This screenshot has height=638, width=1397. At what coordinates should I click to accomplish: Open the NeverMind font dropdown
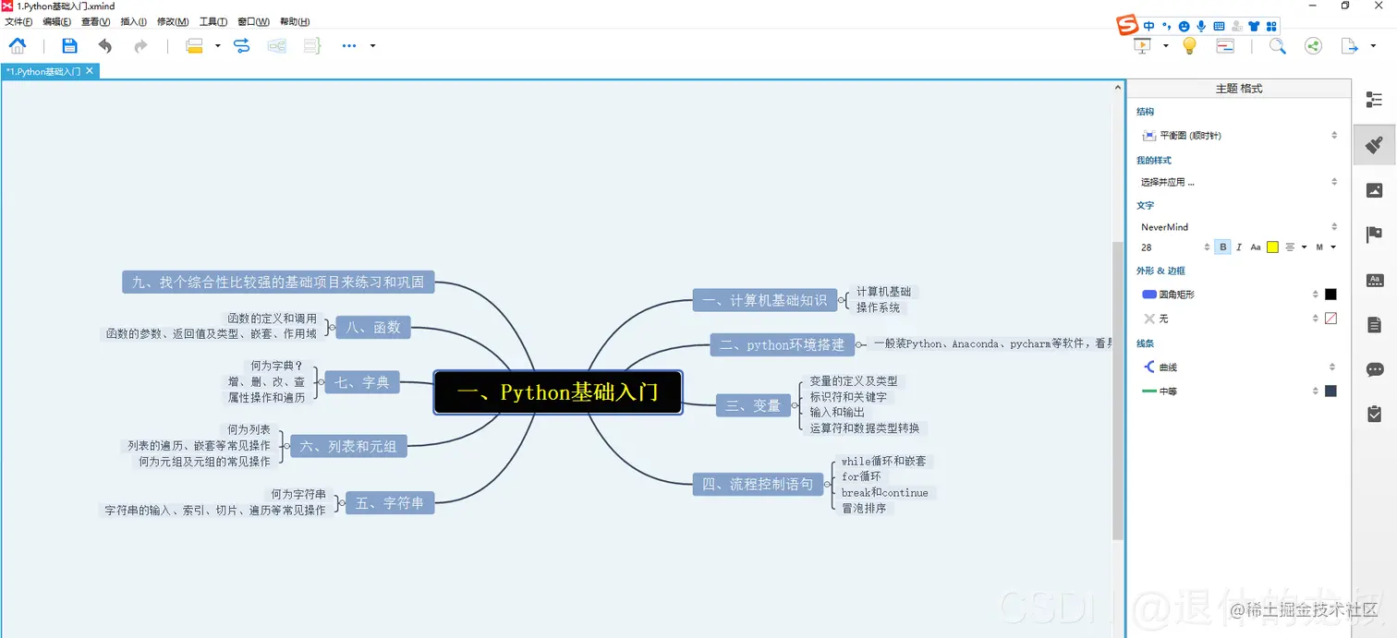[x=1333, y=226]
